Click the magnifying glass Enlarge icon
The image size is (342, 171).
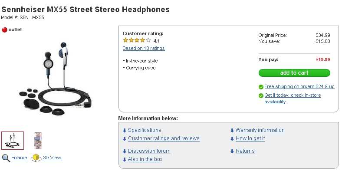(x=6, y=158)
